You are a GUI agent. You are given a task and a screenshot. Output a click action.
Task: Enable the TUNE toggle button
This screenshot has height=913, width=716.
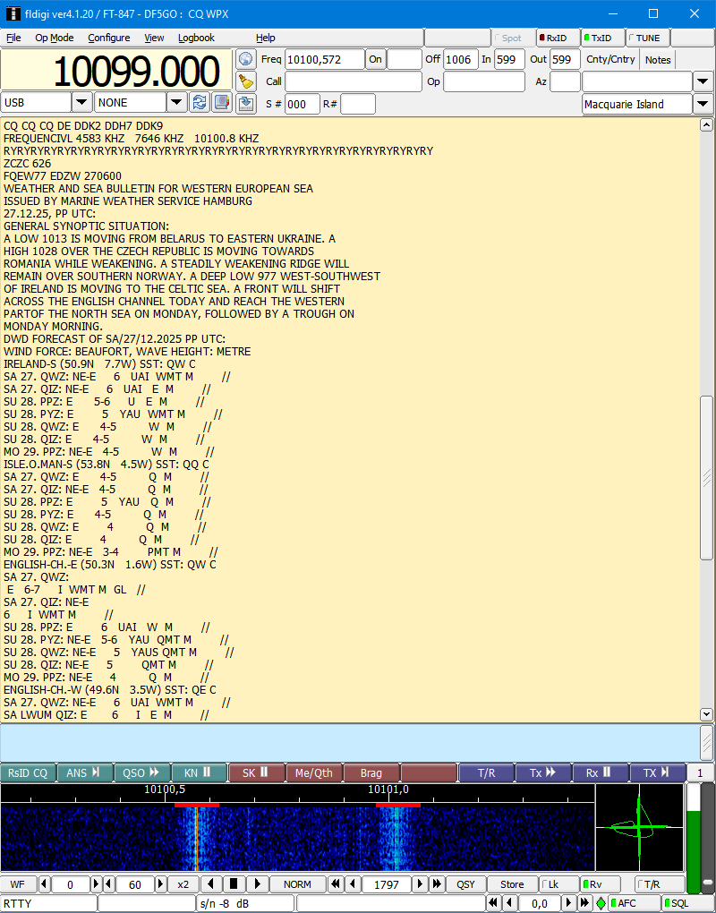646,38
